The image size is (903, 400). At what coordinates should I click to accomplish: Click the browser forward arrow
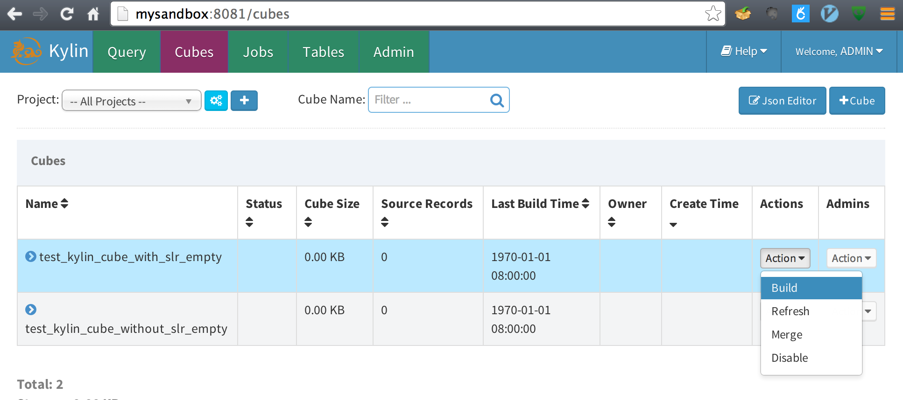pyautogui.click(x=41, y=14)
